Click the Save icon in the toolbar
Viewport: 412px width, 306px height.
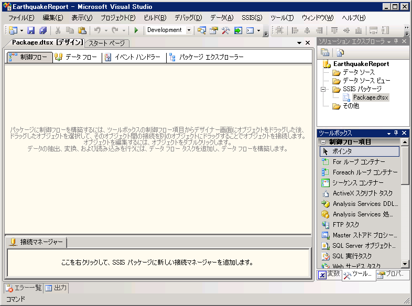click(x=31, y=30)
